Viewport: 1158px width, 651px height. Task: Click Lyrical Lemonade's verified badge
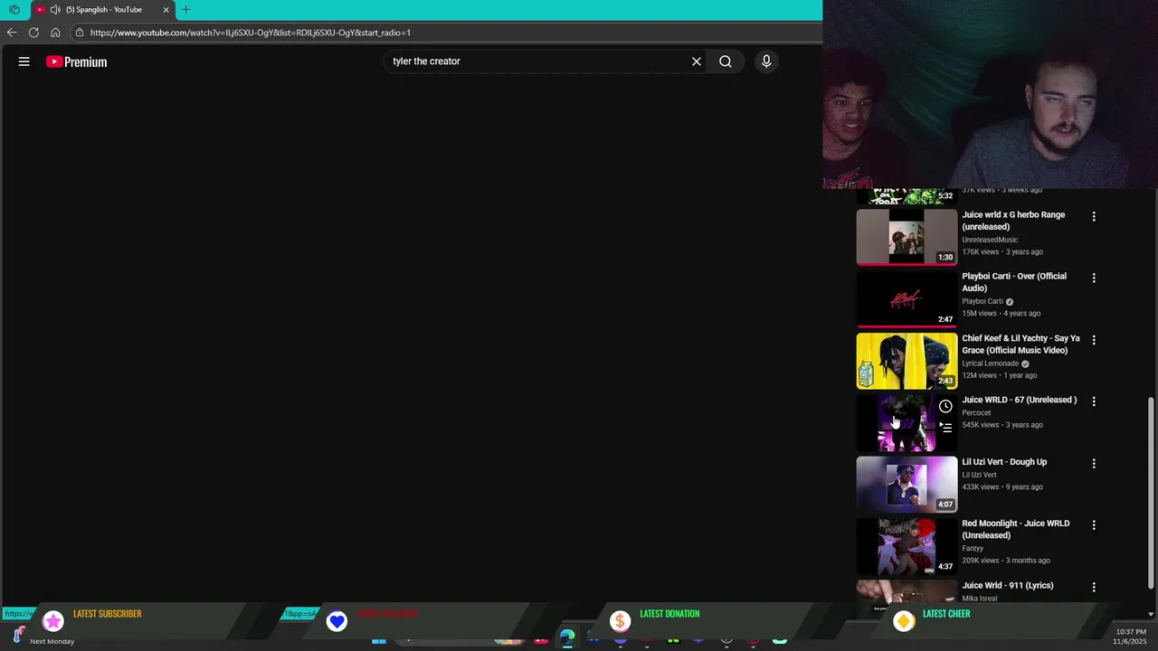click(x=1025, y=363)
